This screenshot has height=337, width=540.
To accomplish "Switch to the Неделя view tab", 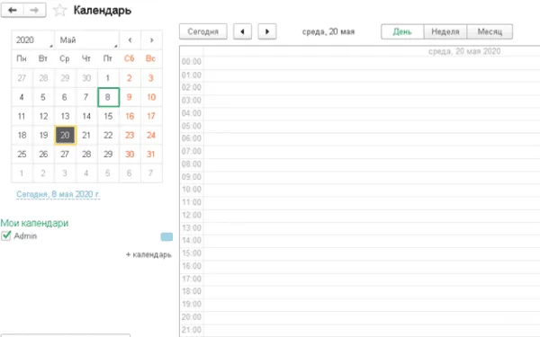I will 445,31.
